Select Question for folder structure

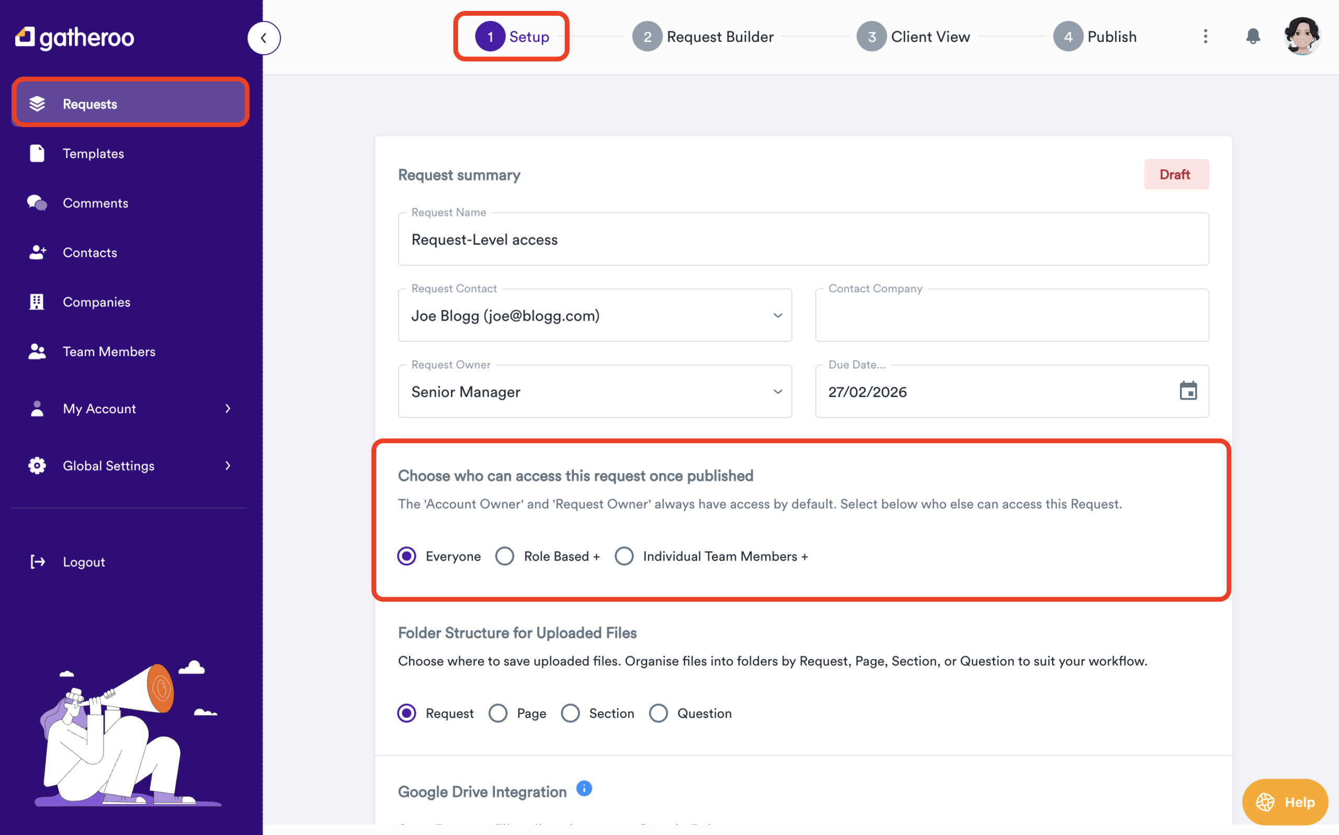point(658,713)
